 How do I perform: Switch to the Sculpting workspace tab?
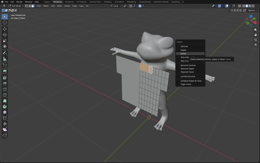click(x=69, y=2)
